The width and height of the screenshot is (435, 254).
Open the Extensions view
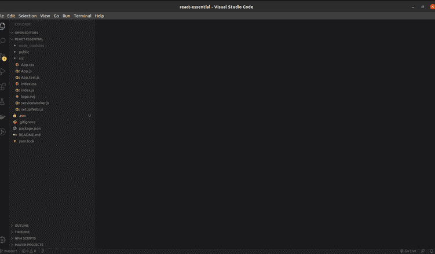click(x=2, y=87)
